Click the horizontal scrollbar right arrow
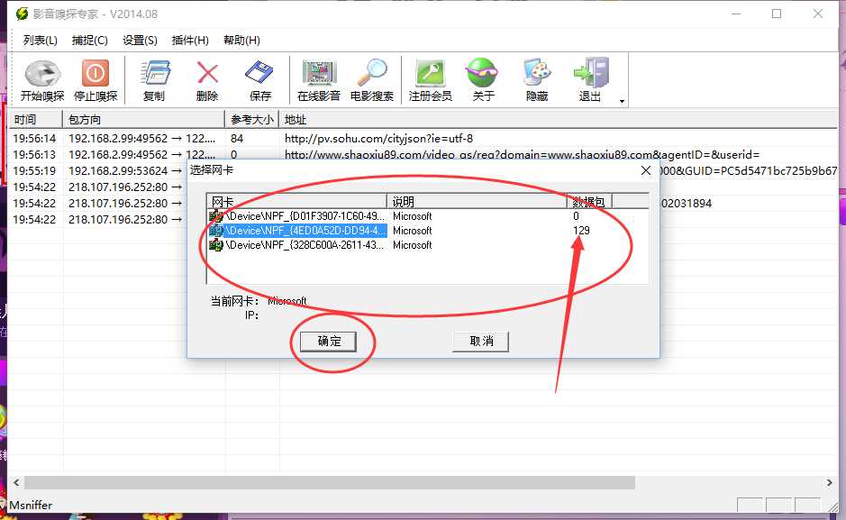Viewport: 846px width, 520px height. click(829, 483)
